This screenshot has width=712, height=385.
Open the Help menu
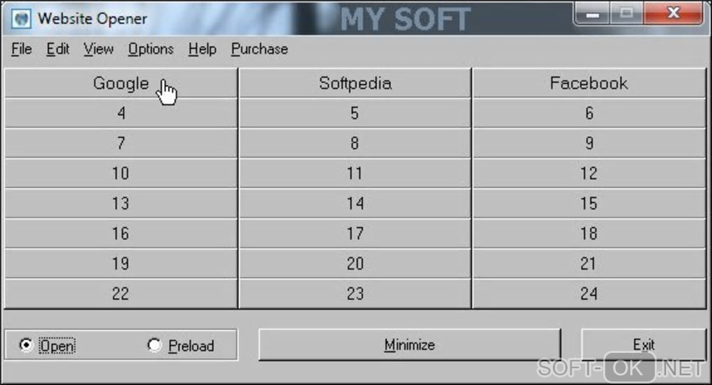coord(202,50)
